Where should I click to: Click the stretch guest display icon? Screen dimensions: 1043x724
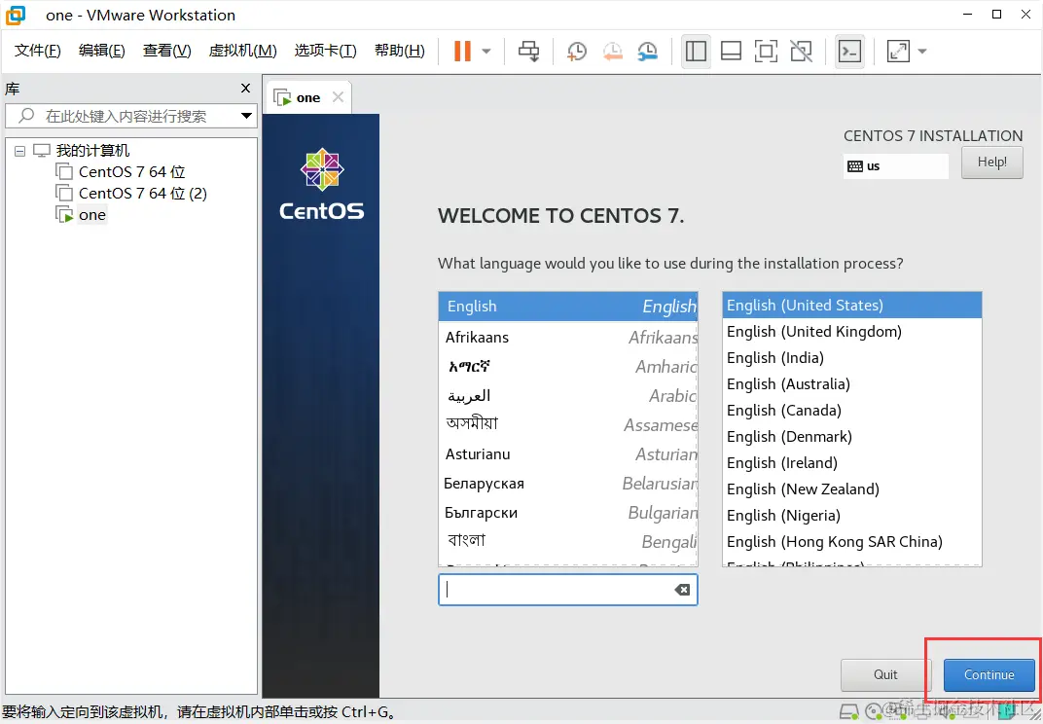point(898,52)
